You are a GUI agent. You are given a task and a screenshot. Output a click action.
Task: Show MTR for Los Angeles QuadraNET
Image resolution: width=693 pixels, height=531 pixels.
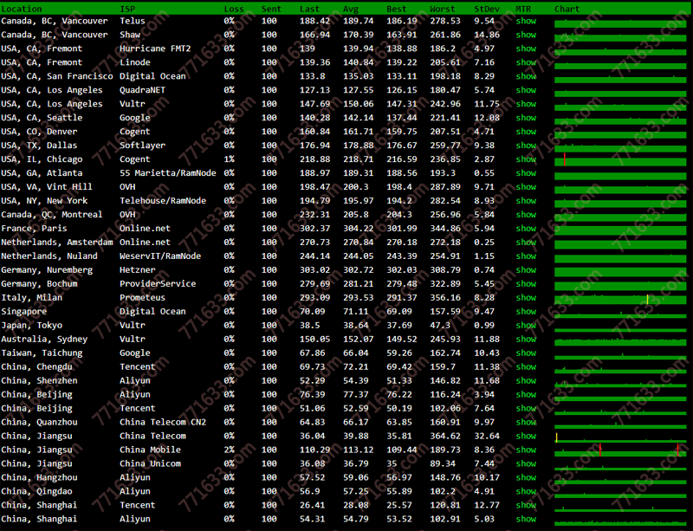526,90
